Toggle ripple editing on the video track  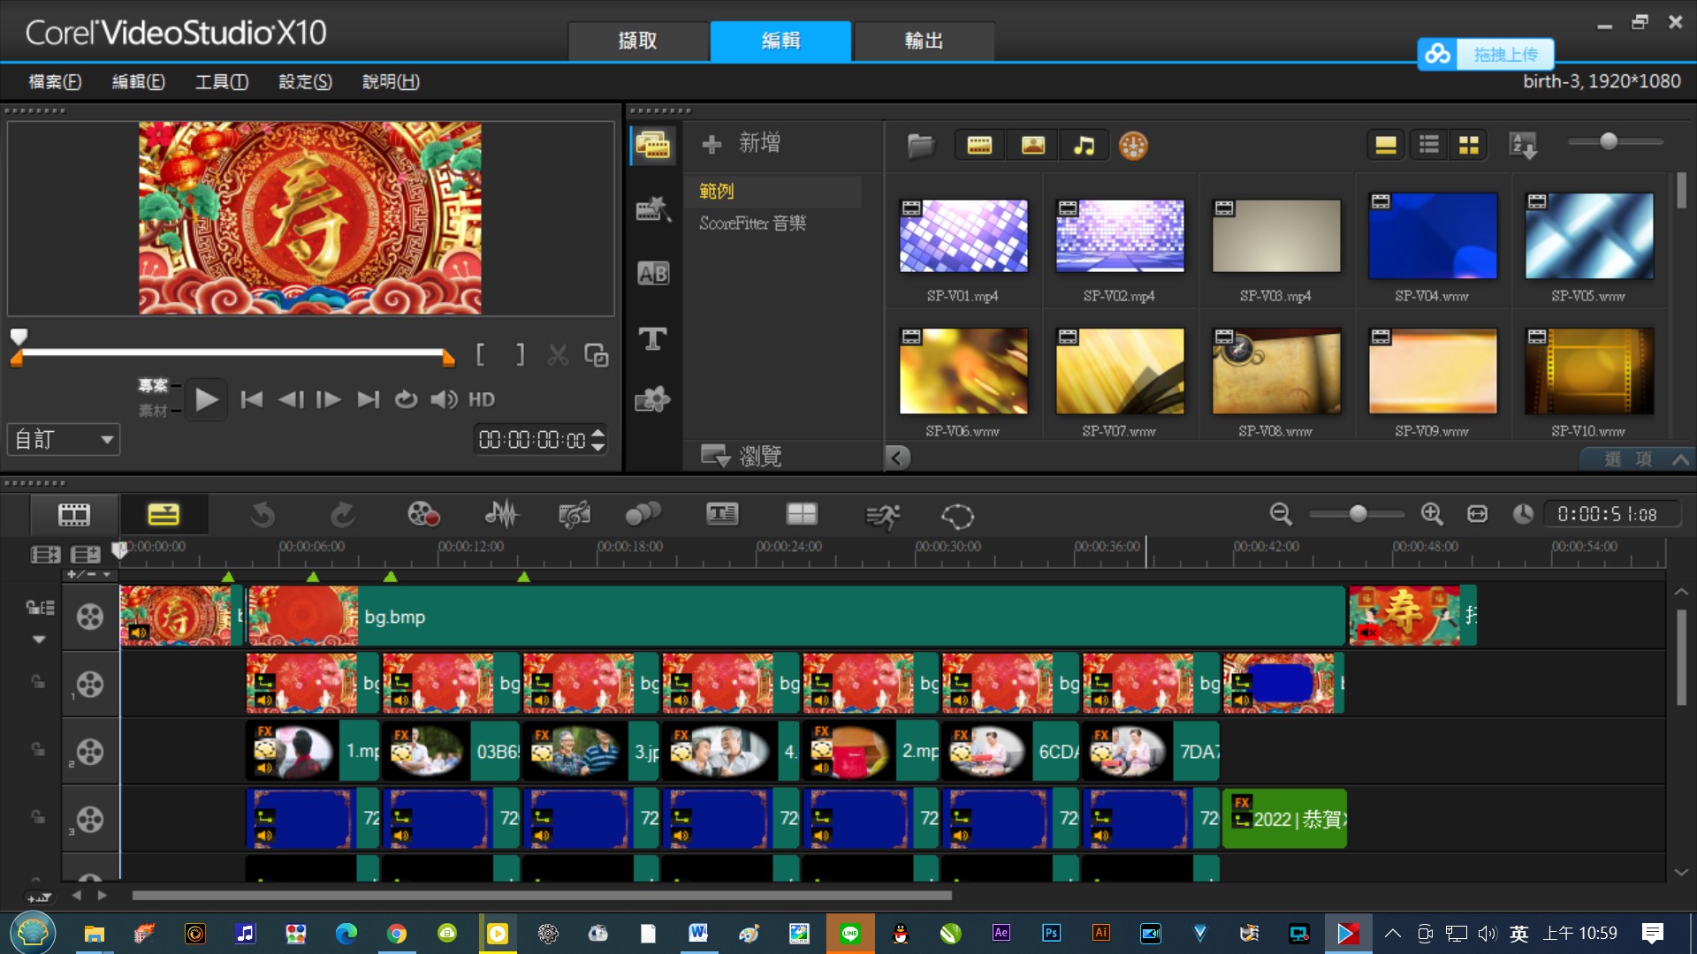click(41, 607)
